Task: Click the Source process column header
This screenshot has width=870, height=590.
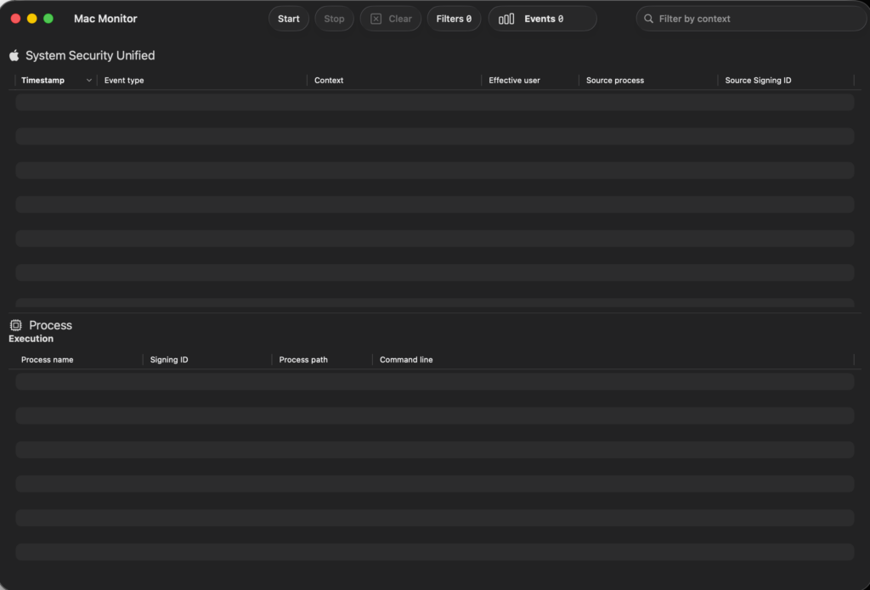Action: click(615, 81)
